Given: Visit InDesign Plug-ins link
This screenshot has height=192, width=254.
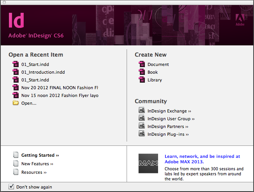Looking at the screenshot, I should (168, 135).
